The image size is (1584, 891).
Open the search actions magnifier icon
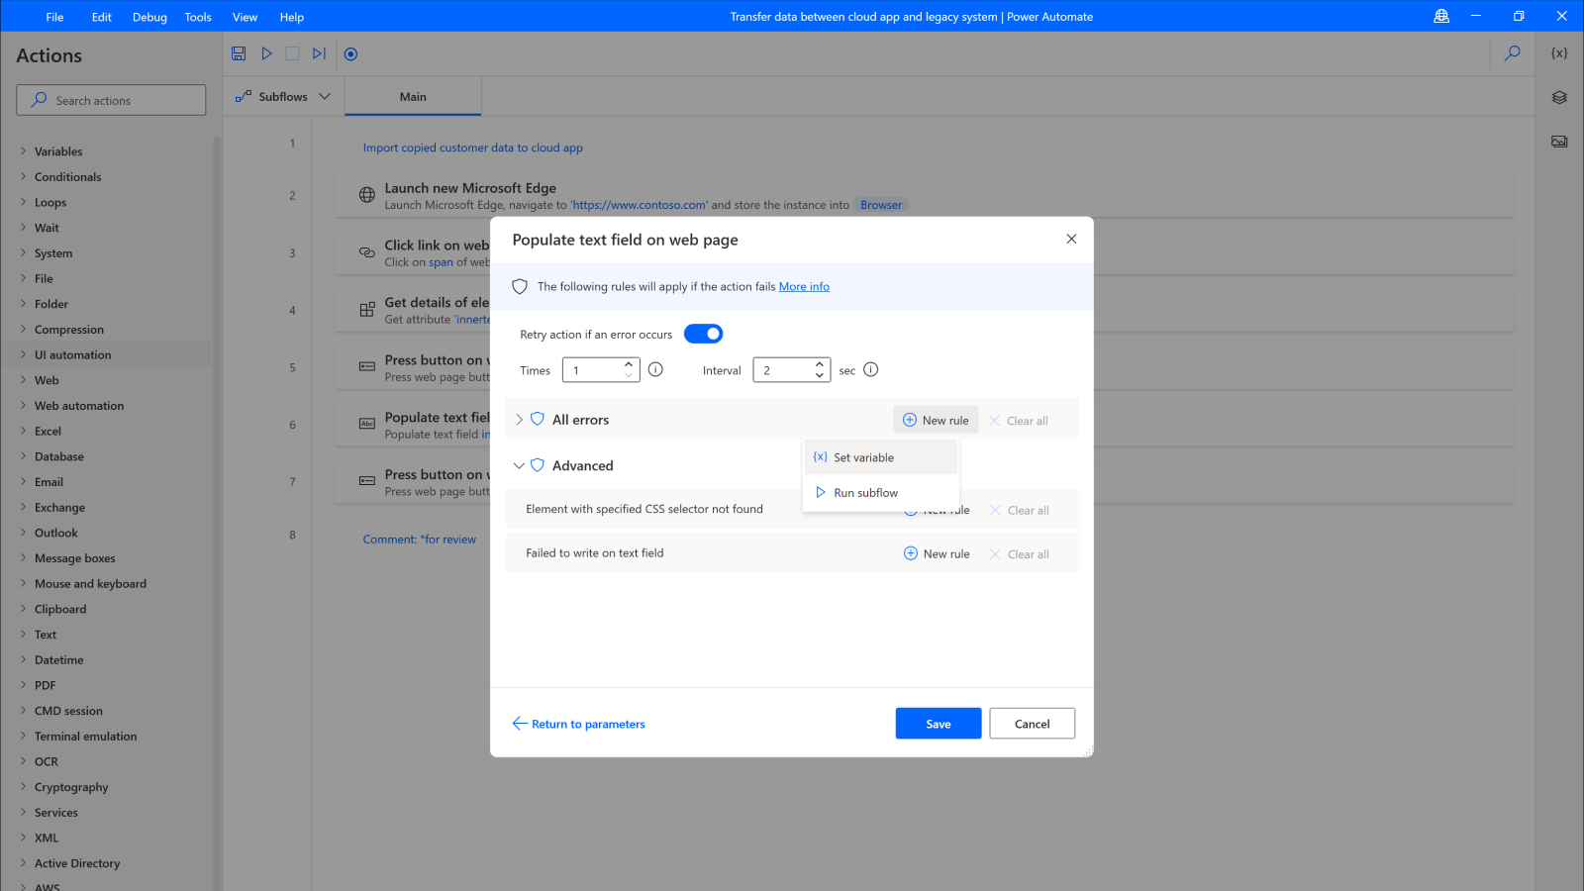1512,53
